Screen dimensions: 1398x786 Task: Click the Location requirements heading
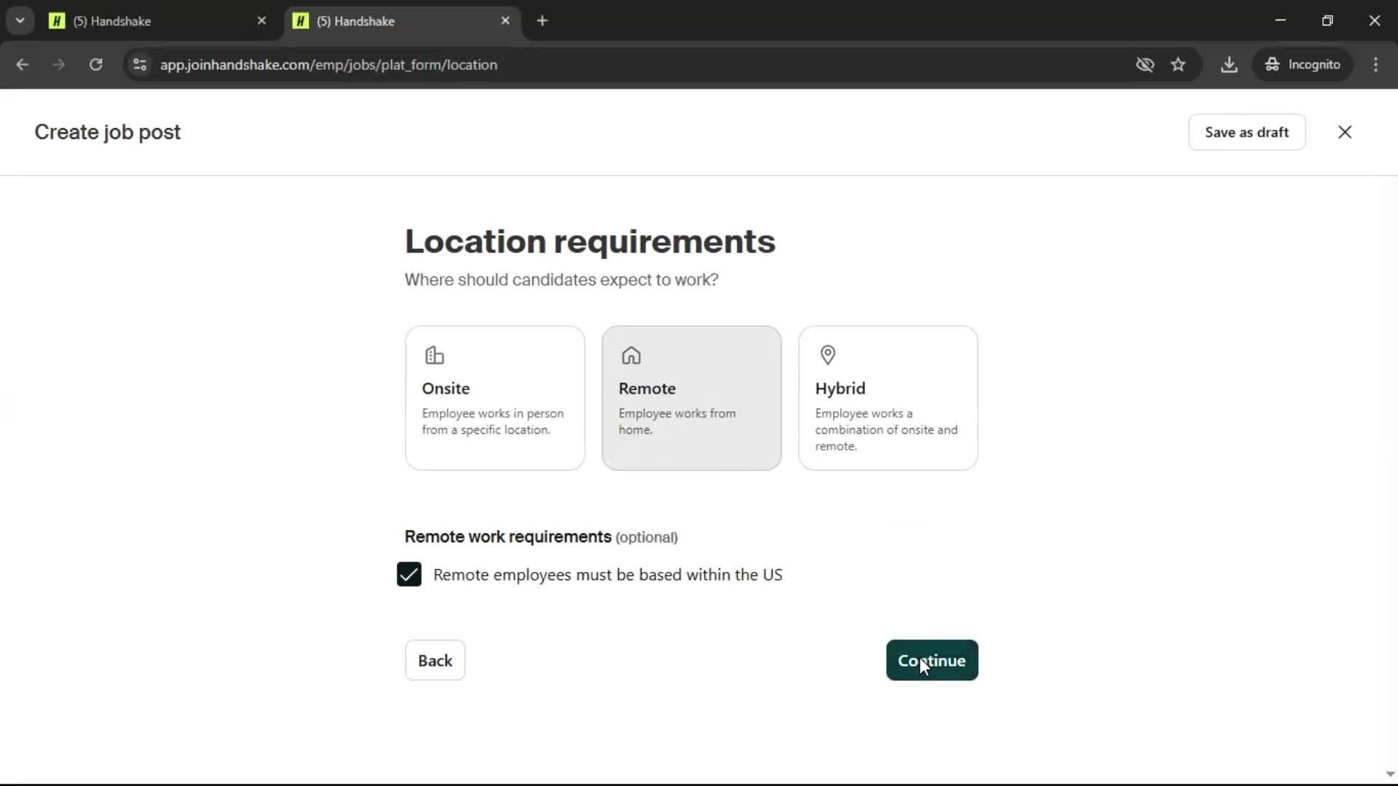coord(590,241)
